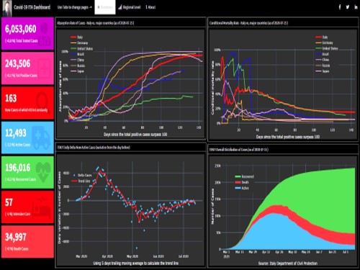Switch to the Summary tab
This screenshot has width=360, height=270.
pyautogui.click(x=105, y=7)
